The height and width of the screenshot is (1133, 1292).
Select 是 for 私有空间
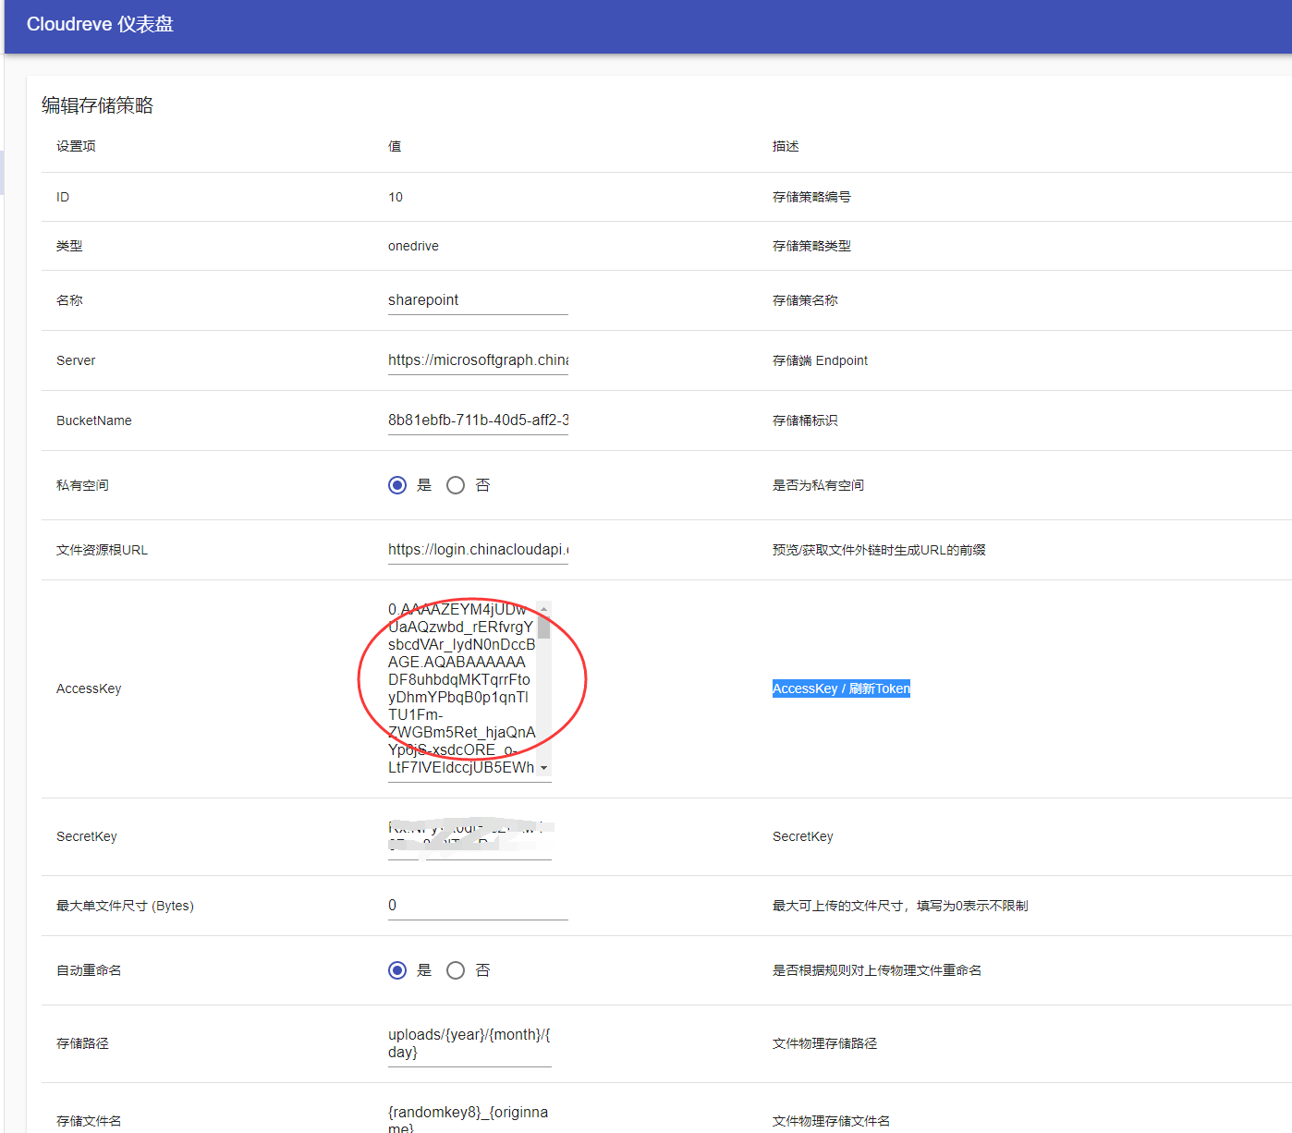397,485
